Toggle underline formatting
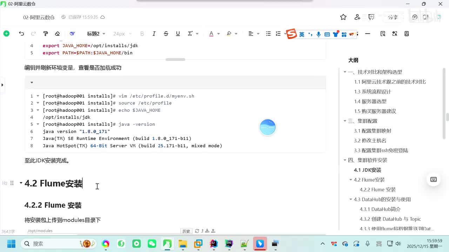 pyautogui.click(x=178, y=34)
